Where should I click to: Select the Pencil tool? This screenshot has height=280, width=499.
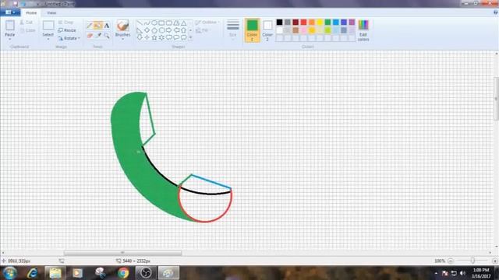click(90, 26)
